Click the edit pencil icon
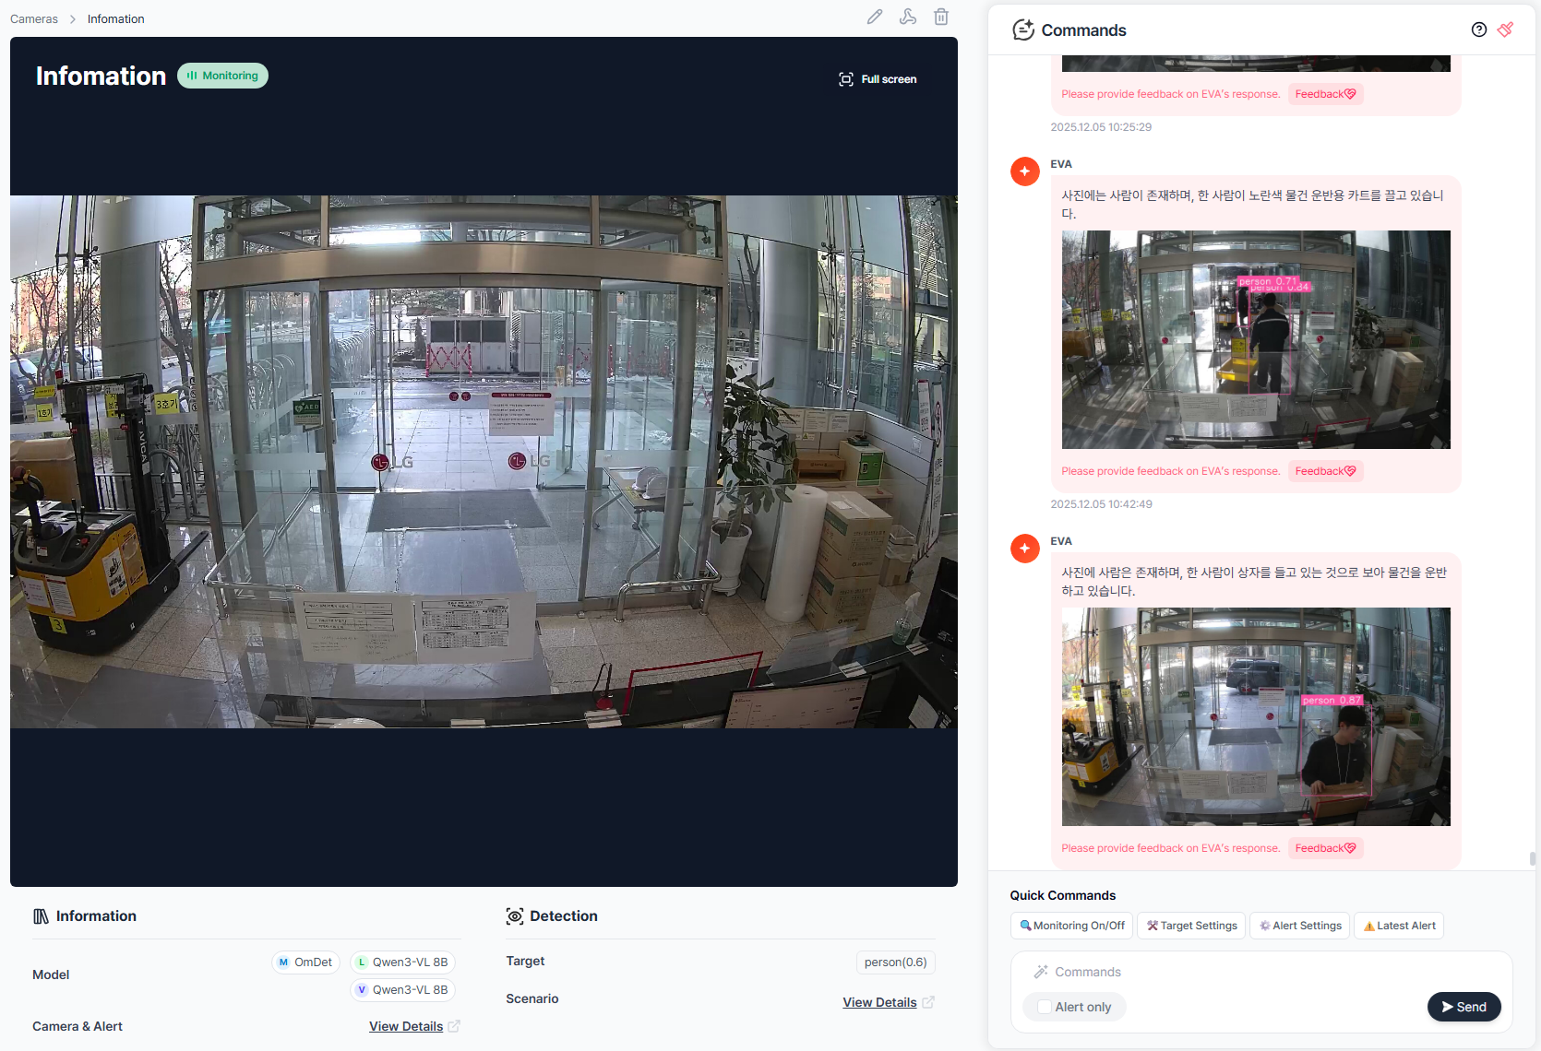Screen dimensions: 1541x1051 [x=874, y=17]
